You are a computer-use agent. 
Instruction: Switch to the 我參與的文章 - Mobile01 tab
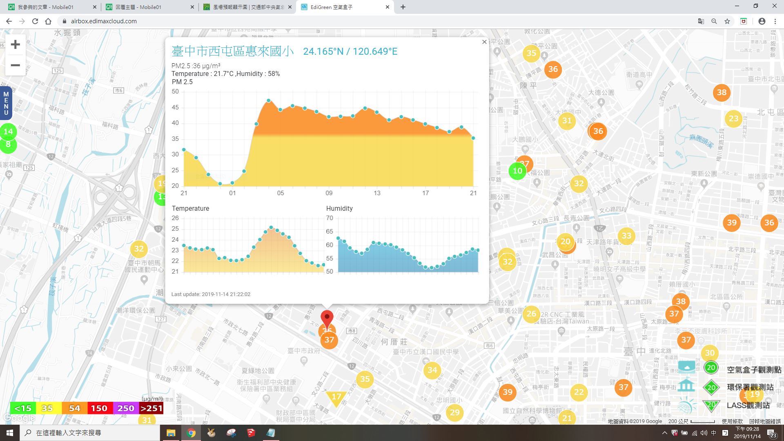tap(50, 7)
